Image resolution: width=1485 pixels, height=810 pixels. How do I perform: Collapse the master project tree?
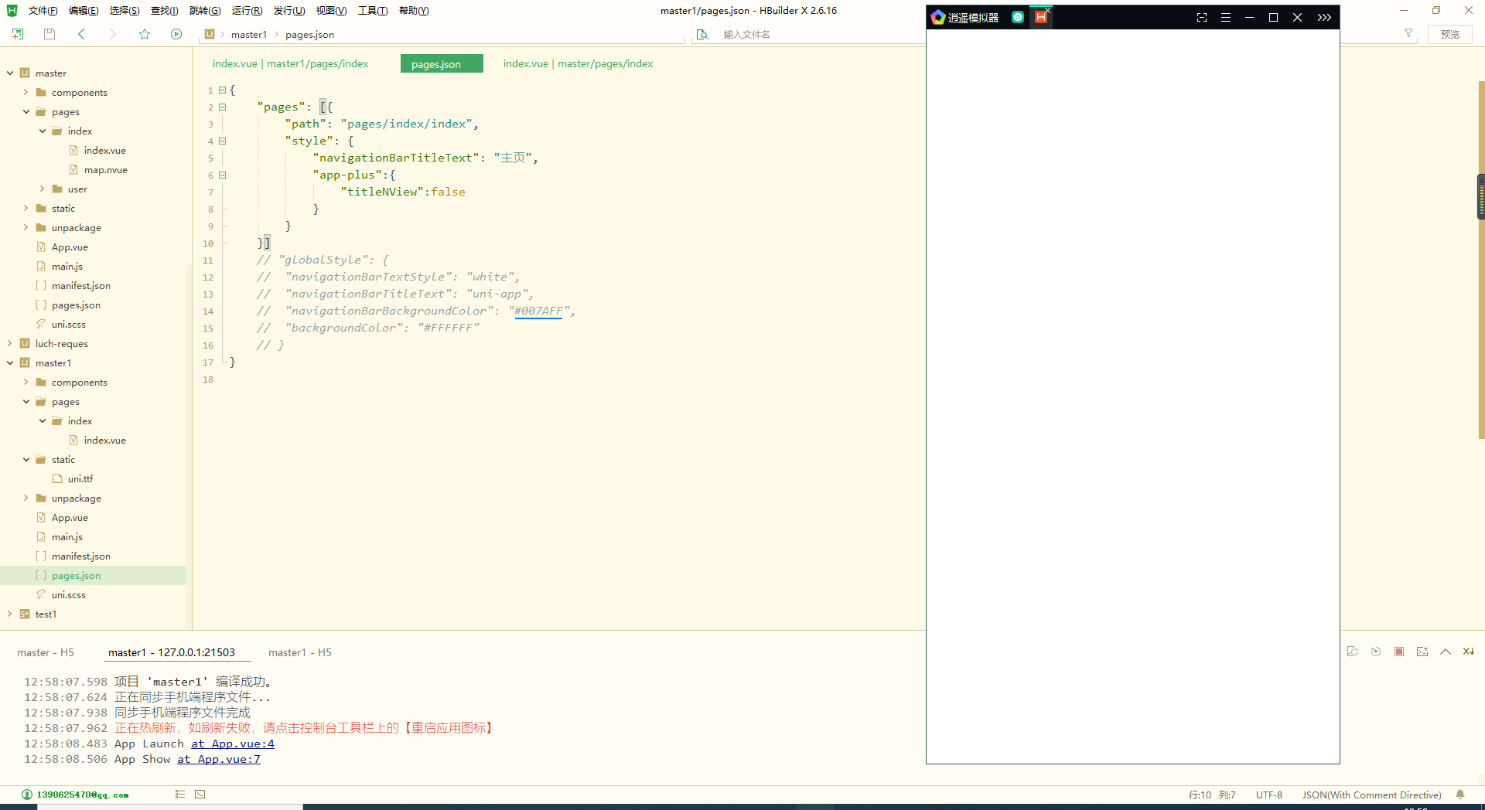10,73
